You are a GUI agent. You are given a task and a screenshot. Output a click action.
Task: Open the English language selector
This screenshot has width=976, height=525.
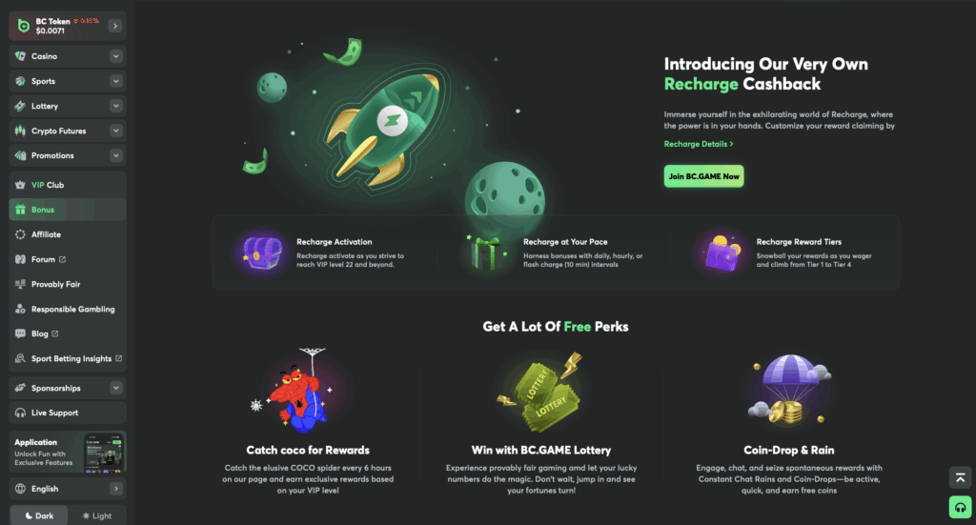[x=68, y=489]
